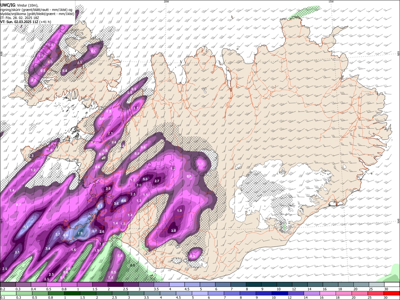Click the 2.3 precipitation value on the map
The width and height of the screenshot is (400, 300).
133,194
